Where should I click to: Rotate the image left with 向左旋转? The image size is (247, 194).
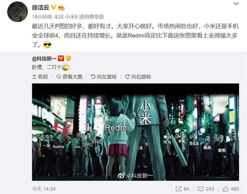pos(104,77)
